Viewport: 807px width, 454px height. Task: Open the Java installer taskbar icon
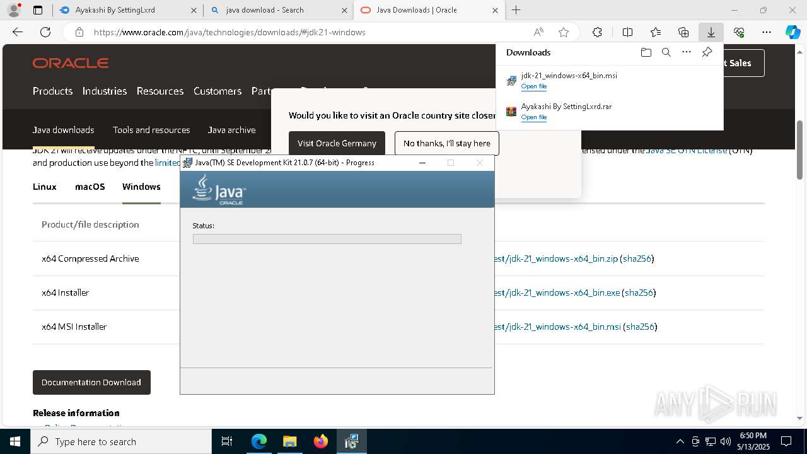(x=351, y=441)
